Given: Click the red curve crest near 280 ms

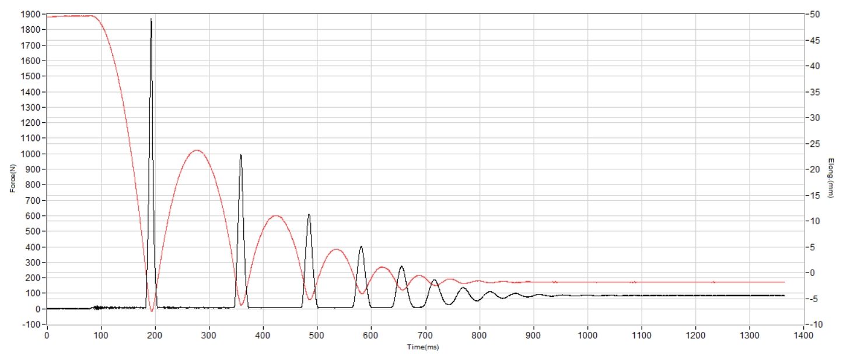Looking at the screenshot, I should pos(197,150).
